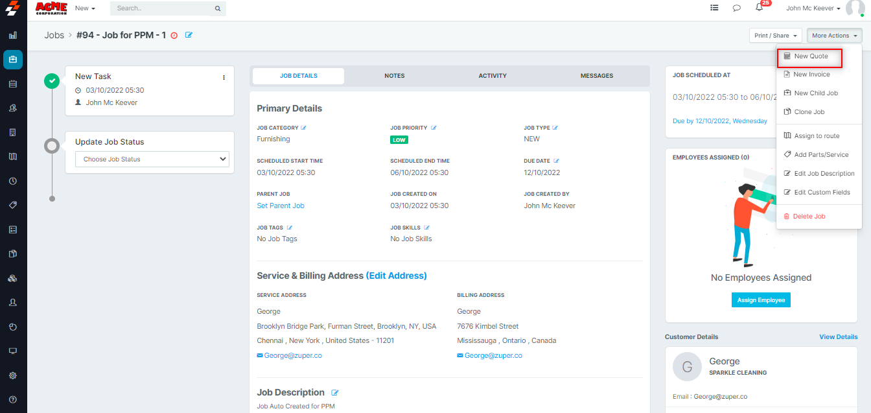Edit the Job Category pencil icon
The width and height of the screenshot is (871, 413).
(303, 128)
